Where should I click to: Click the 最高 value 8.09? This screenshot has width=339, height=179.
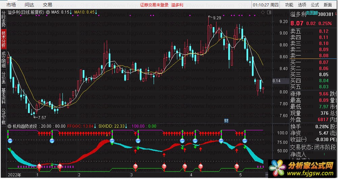click(324, 100)
